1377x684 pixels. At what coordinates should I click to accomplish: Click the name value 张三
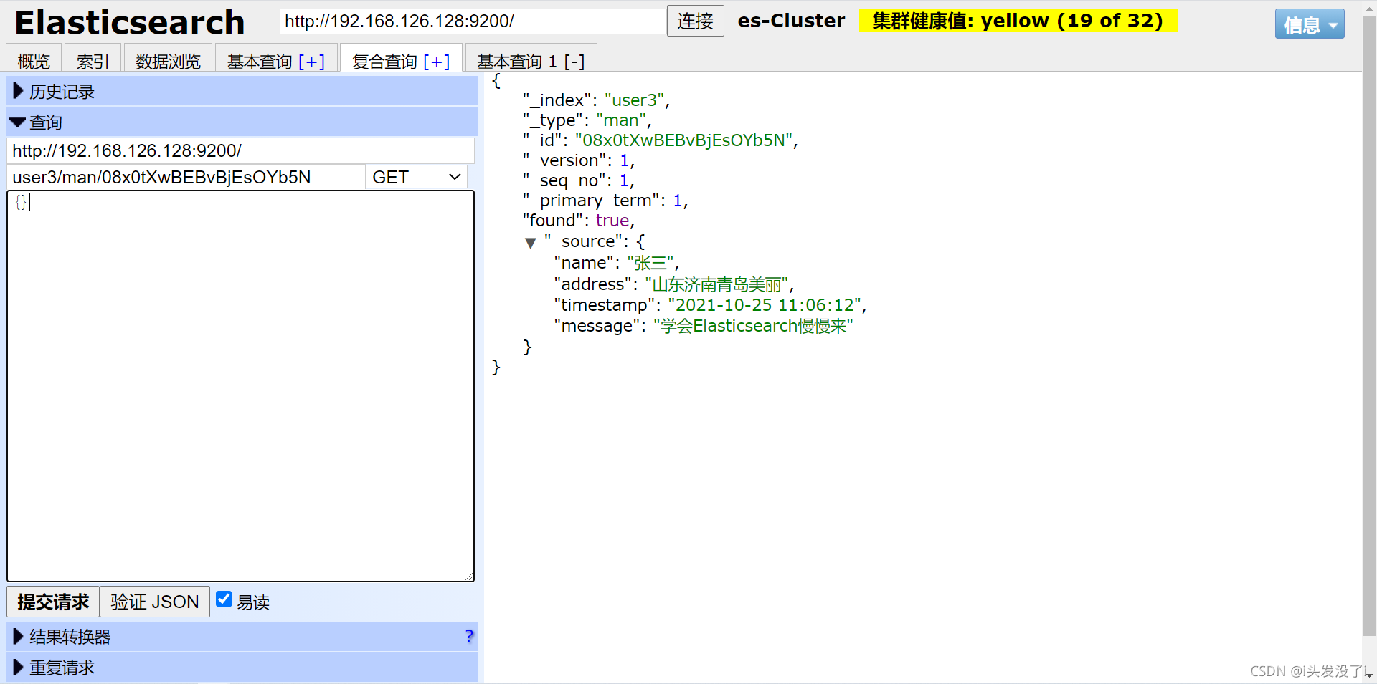point(650,263)
